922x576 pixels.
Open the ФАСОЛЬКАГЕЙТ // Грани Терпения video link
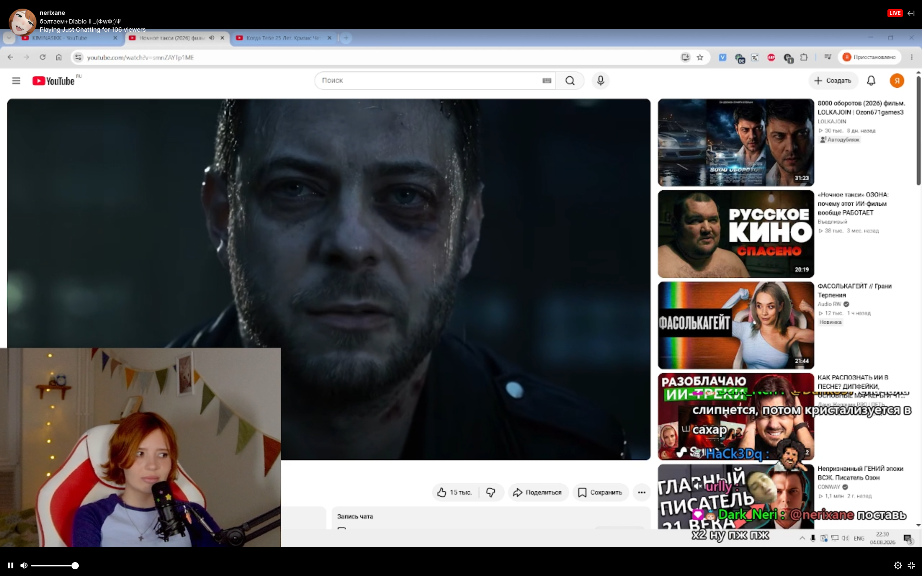(x=855, y=290)
